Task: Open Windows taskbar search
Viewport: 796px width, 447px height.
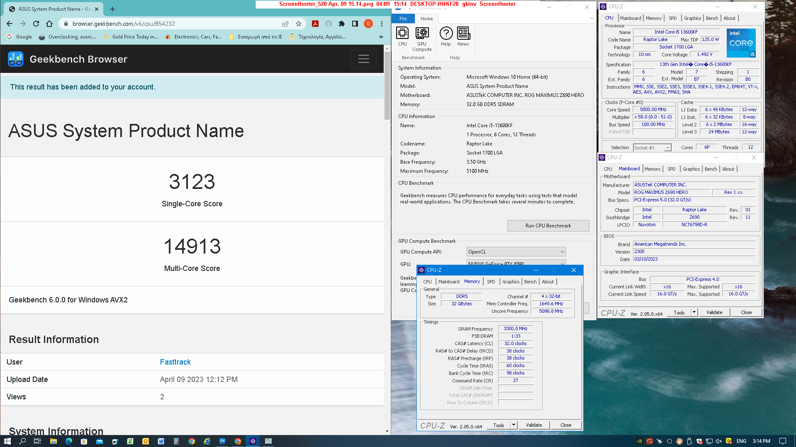Action: click(22, 441)
